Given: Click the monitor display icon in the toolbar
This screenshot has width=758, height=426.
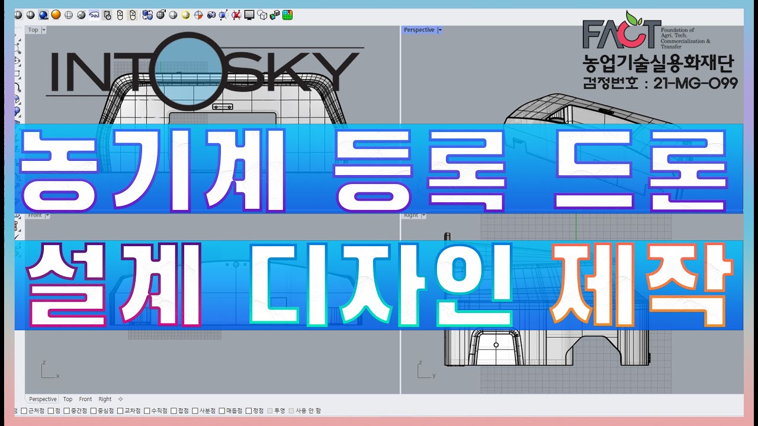Looking at the screenshot, I should coord(249,14).
